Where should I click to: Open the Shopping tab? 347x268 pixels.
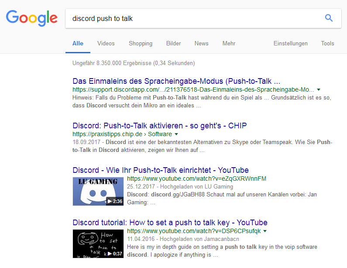[141, 43]
